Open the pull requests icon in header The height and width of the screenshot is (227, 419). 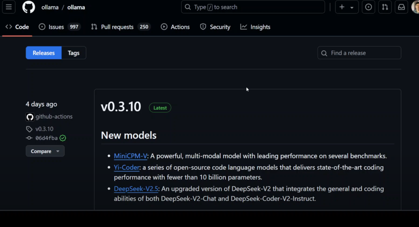click(x=385, y=7)
